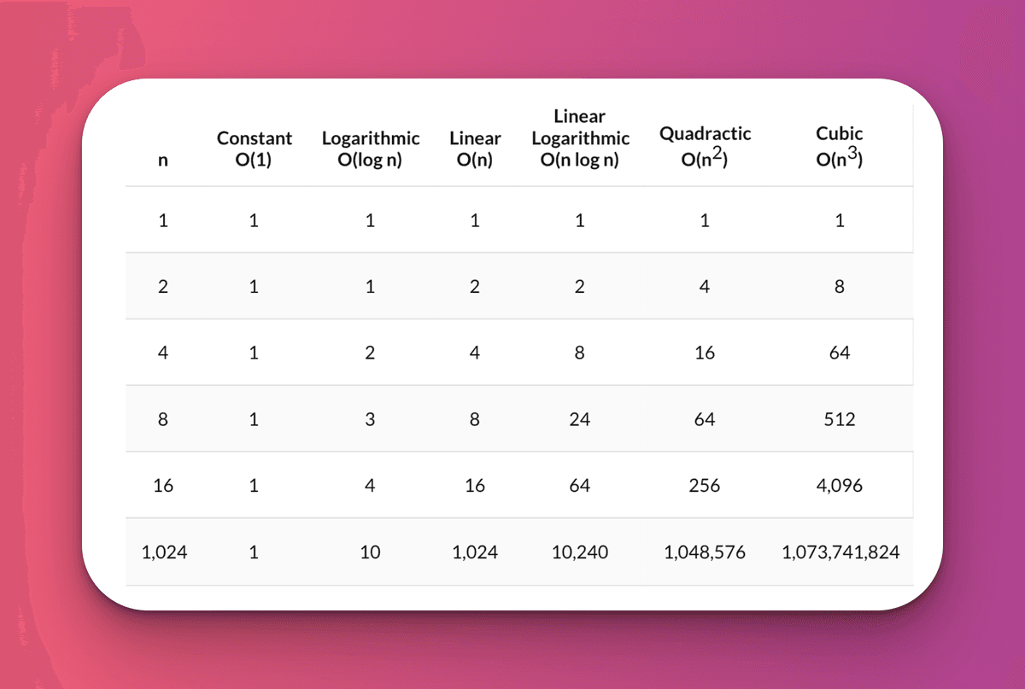This screenshot has width=1025, height=689.
Task: Click the "Logarithmic O(log n)" column header
Action: click(370, 149)
